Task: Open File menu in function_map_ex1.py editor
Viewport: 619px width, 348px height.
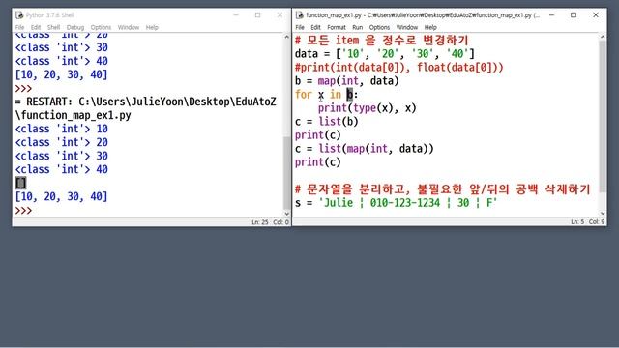Action: [x=300, y=27]
